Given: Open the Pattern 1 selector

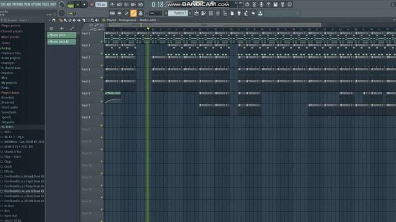Looking at the screenshot, I should [x=178, y=13].
